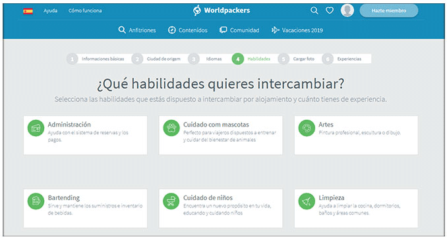Viewport: 447px width, 241px height.
Task: Select the Cargar foto step
Action: [x=304, y=59]
